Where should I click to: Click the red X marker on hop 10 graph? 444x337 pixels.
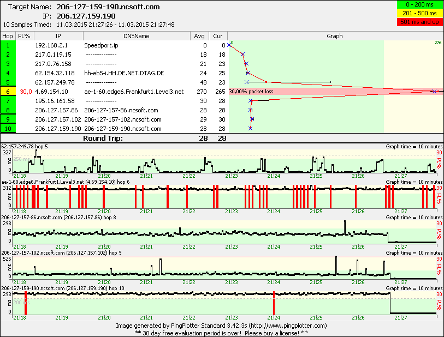pyautogui.click(x=250, y=129)
